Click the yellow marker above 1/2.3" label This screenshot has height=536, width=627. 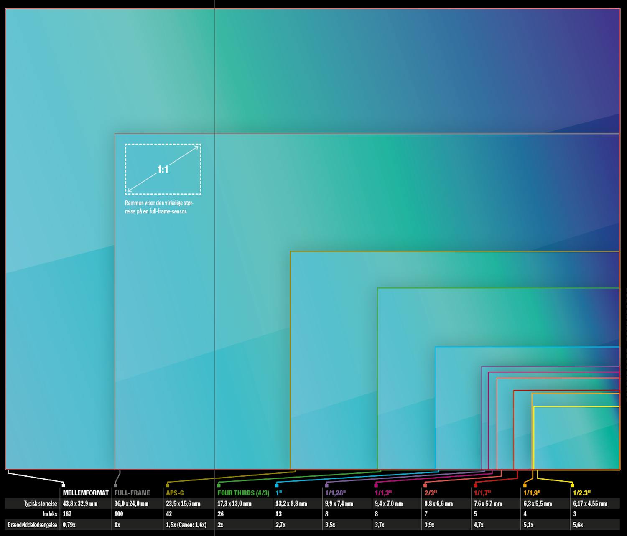coord(573,485)
